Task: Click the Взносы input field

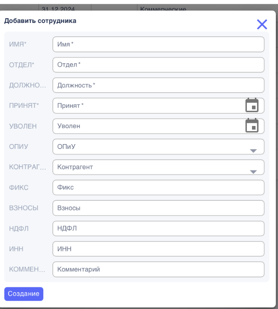Action: 158,208
